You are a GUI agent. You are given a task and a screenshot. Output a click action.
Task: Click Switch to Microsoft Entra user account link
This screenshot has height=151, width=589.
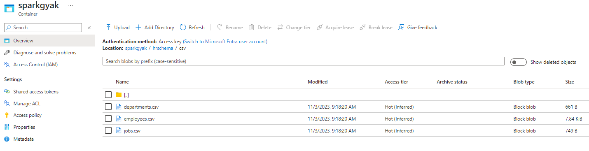[x=225, y=42]
